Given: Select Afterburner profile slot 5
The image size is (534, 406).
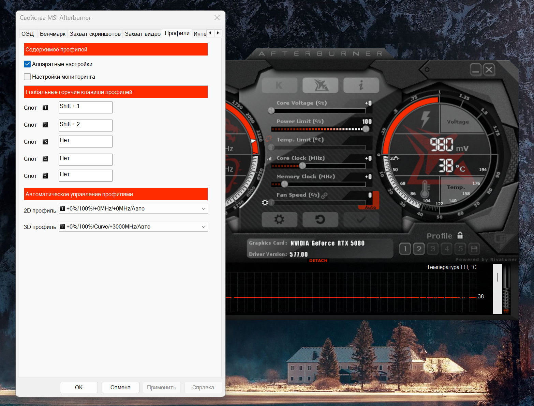Looking at the screenshot, I should [x=461, y=249].
